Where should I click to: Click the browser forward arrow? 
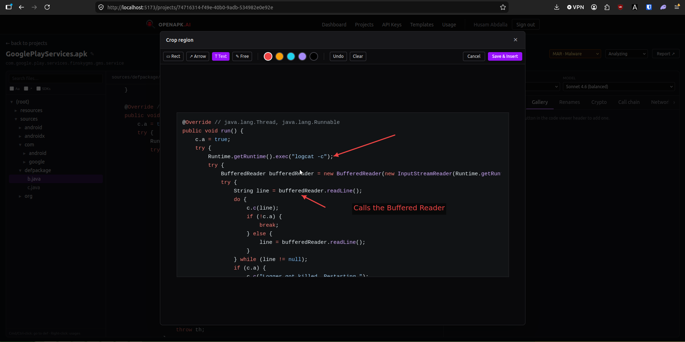(x=34, y=7)
